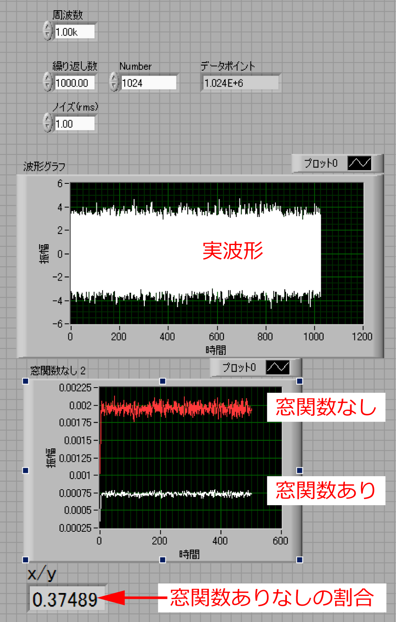The image size is (396, 622).
Task: Click the Number field showing 1024
Action: tap(149, 83)
